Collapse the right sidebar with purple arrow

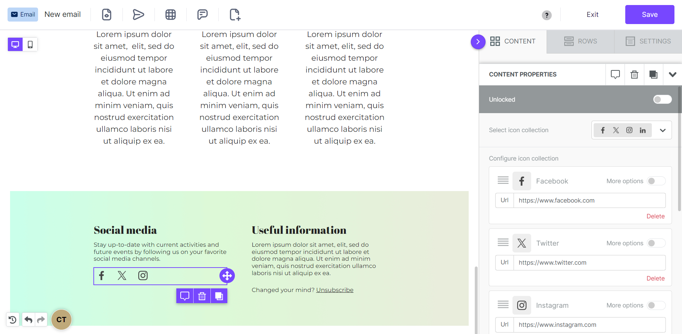point(478,42)
